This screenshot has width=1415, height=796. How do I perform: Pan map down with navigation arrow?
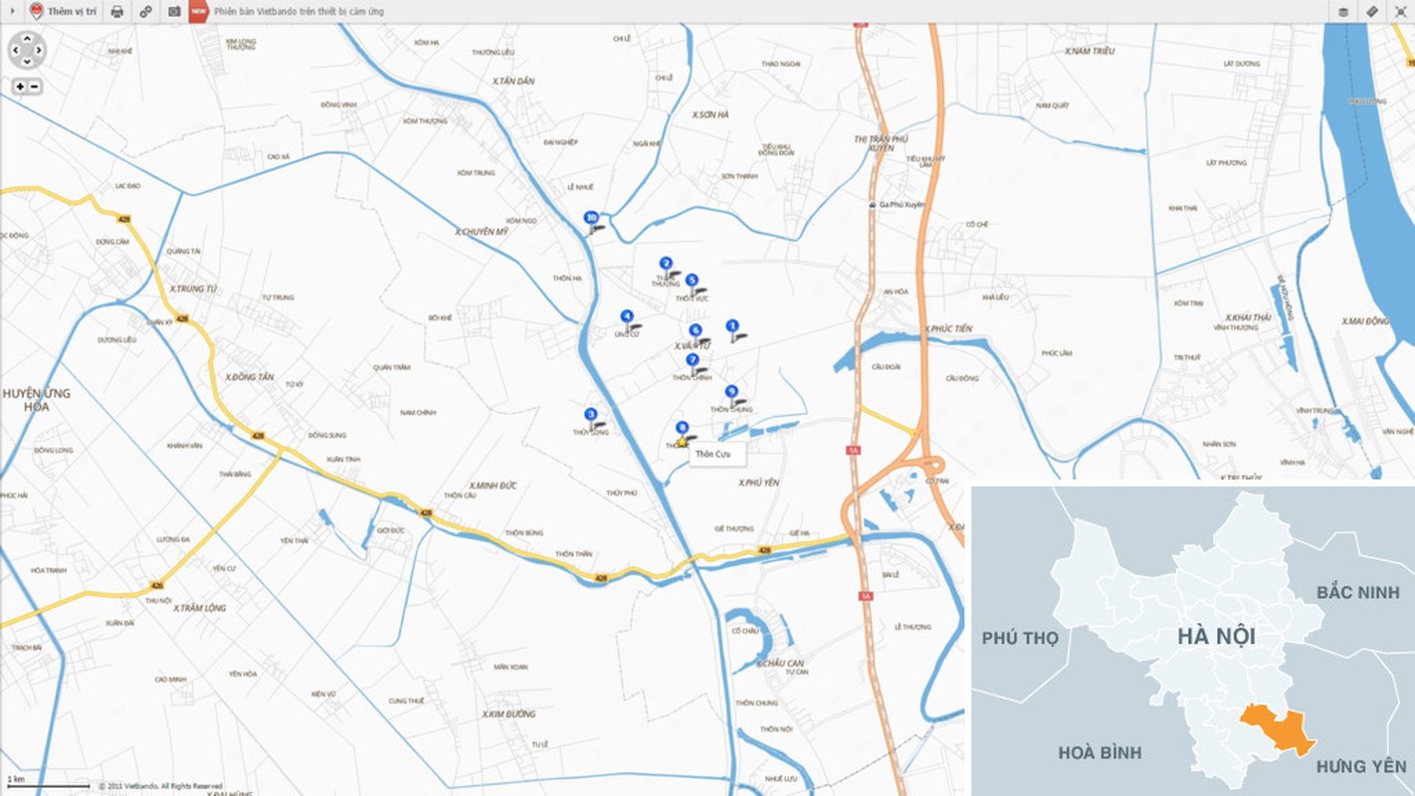click(27, 61)
